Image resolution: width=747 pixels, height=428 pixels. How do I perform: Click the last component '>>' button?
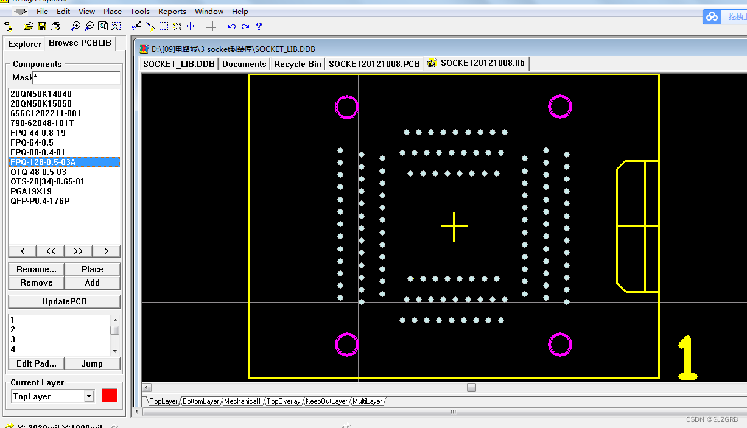pyautogui.click(x=79, y=251)
